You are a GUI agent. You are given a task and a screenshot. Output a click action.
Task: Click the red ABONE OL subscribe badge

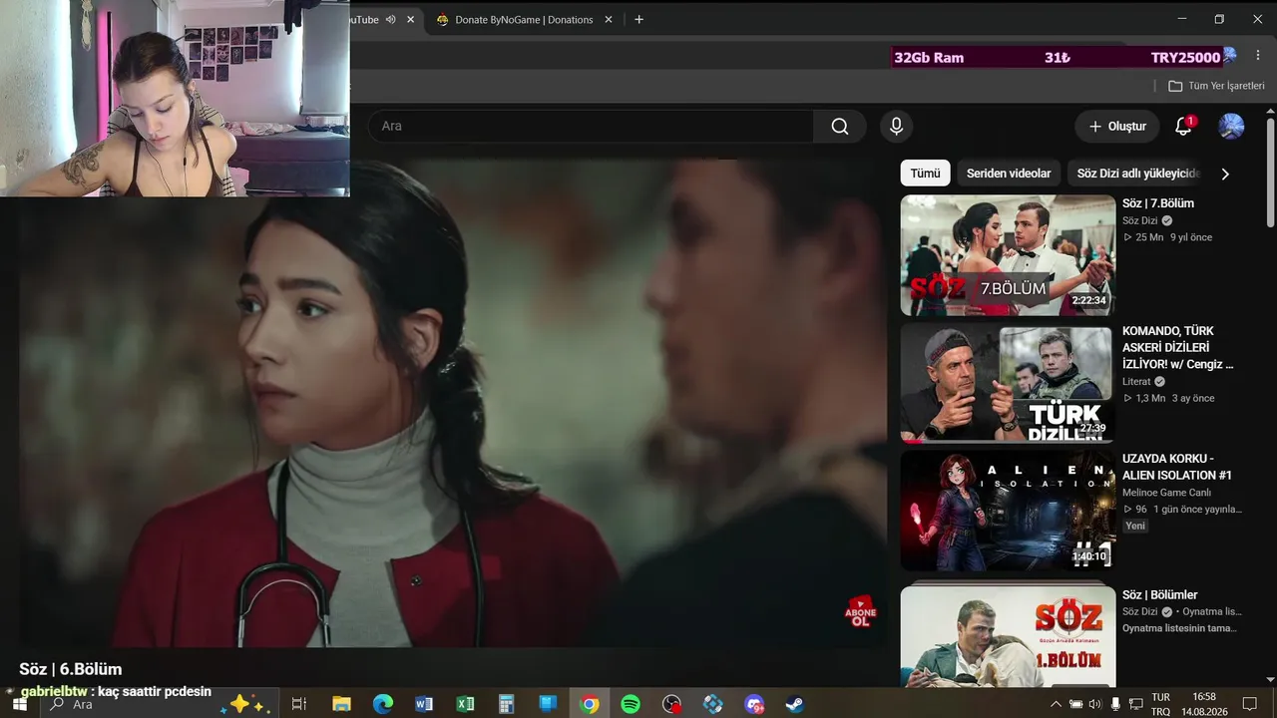coord(860,611)
